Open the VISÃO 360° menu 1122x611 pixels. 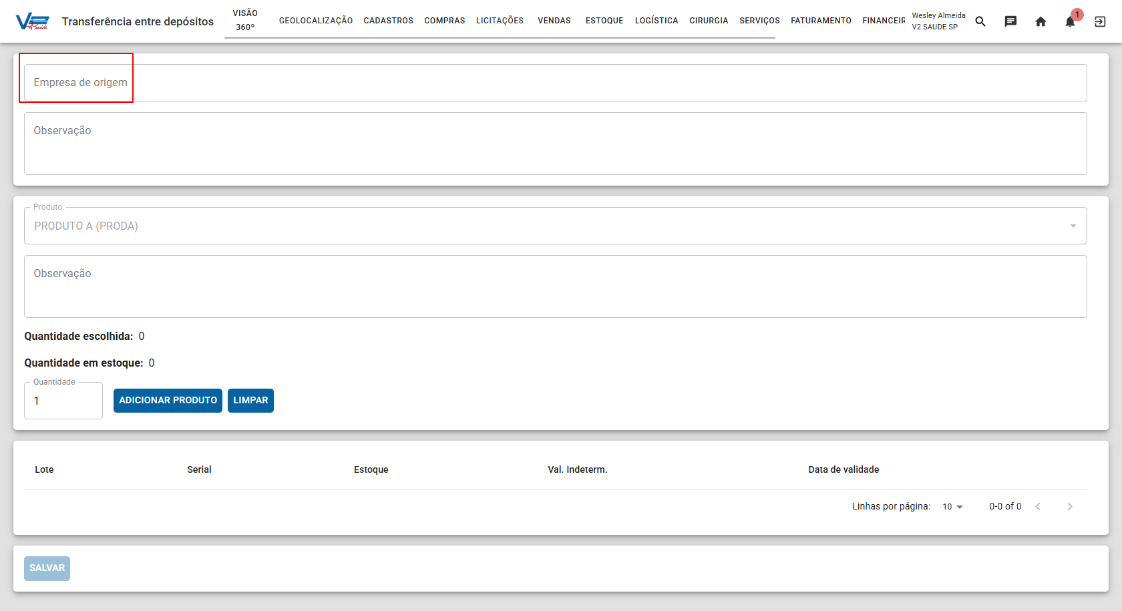tap(245, 20)
